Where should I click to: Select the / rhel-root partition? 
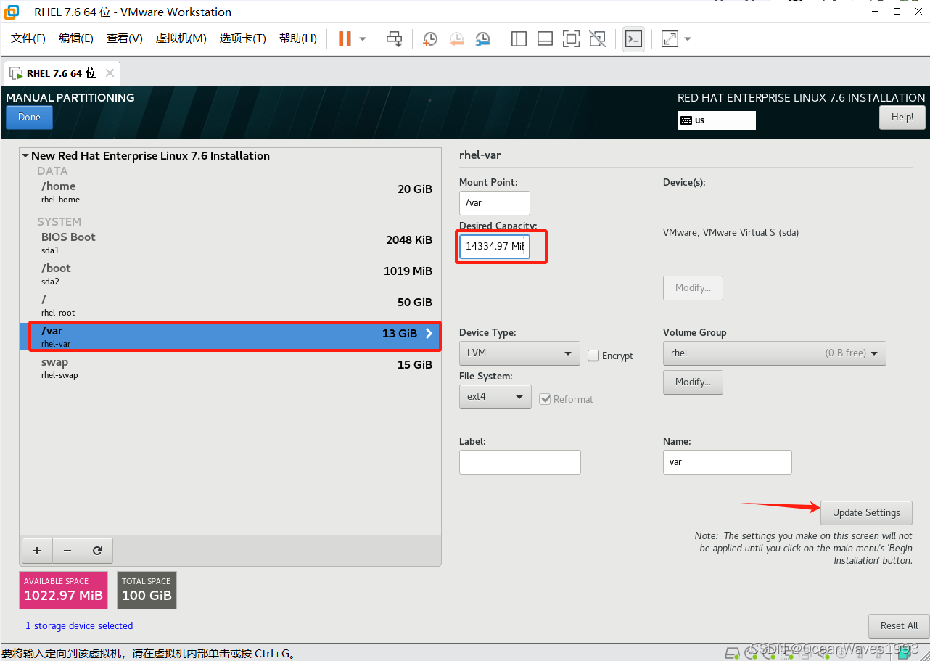230,305
